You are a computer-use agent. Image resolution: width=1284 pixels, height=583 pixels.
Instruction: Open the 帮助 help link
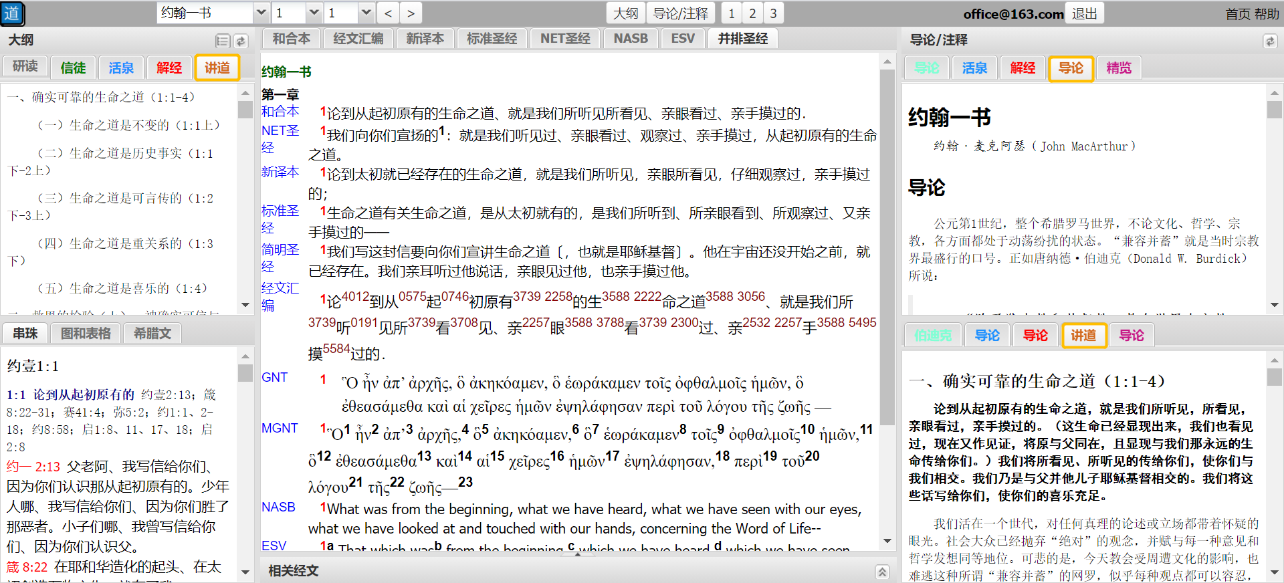[1267, 14]
